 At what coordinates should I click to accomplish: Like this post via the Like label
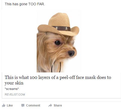(x=10, y=105)
